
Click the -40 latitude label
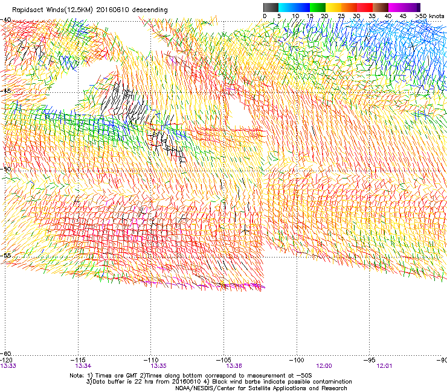pos(5,20)
